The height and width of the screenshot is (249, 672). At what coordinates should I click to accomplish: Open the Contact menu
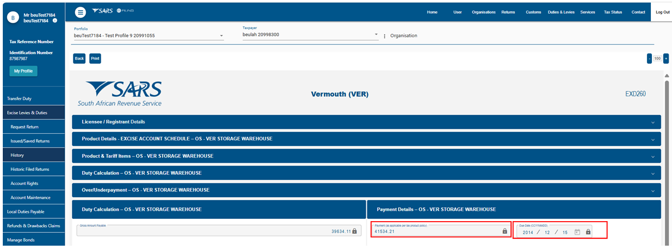tap(638, 12)
